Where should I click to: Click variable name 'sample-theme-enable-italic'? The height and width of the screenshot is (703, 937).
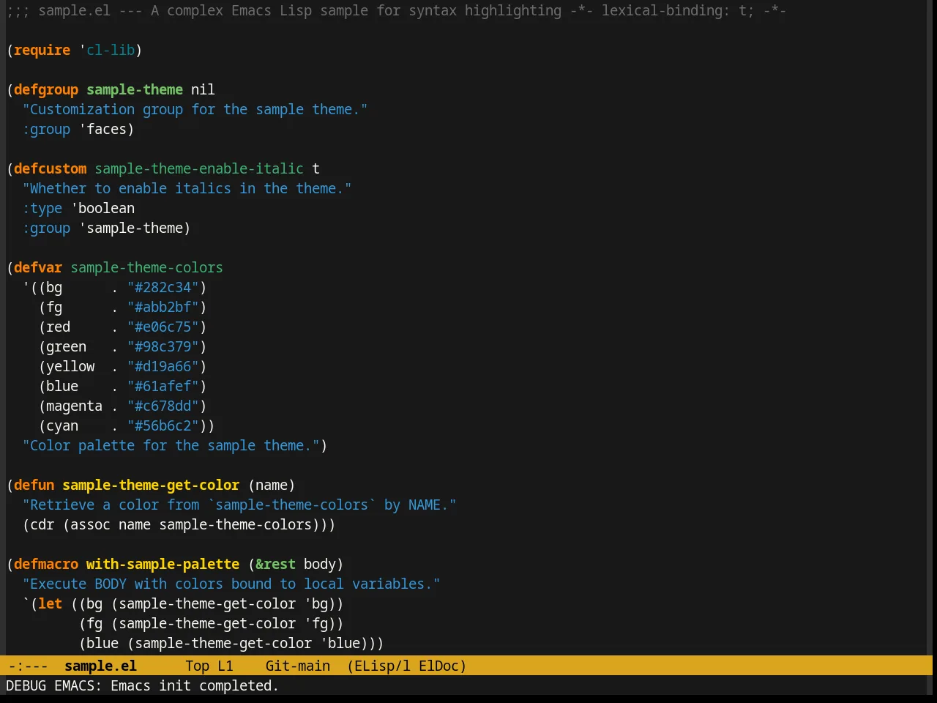coord(199,168)
